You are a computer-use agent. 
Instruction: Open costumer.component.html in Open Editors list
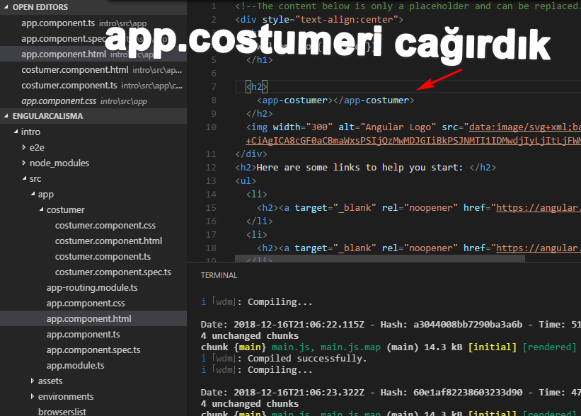93,69
